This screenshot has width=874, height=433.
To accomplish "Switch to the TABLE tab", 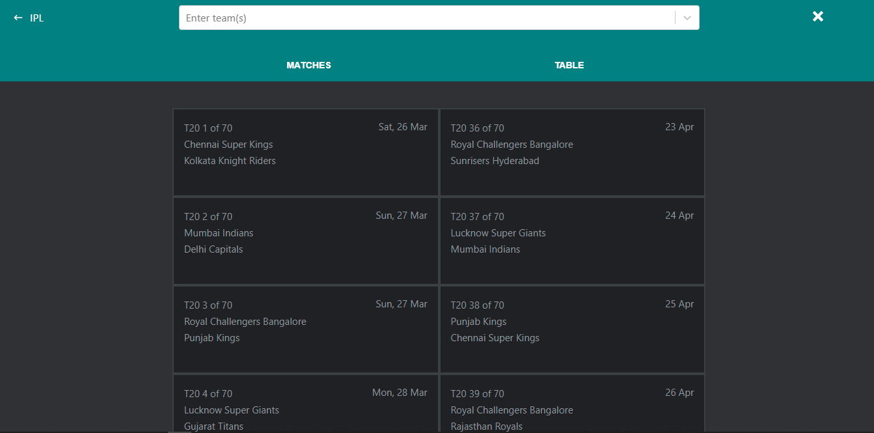I will coord(569,65).
